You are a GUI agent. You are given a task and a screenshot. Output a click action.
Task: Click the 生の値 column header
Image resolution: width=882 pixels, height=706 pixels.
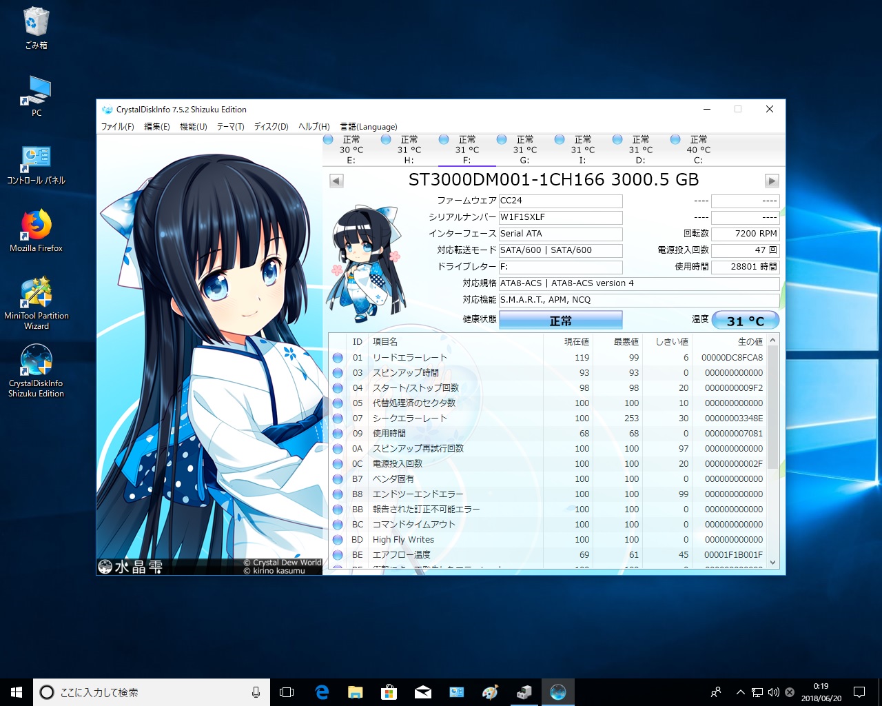[729, 342]
